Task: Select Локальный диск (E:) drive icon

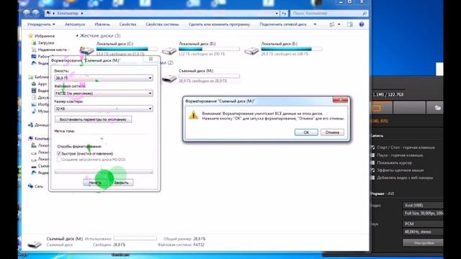Action: click(x=251, y=50)
